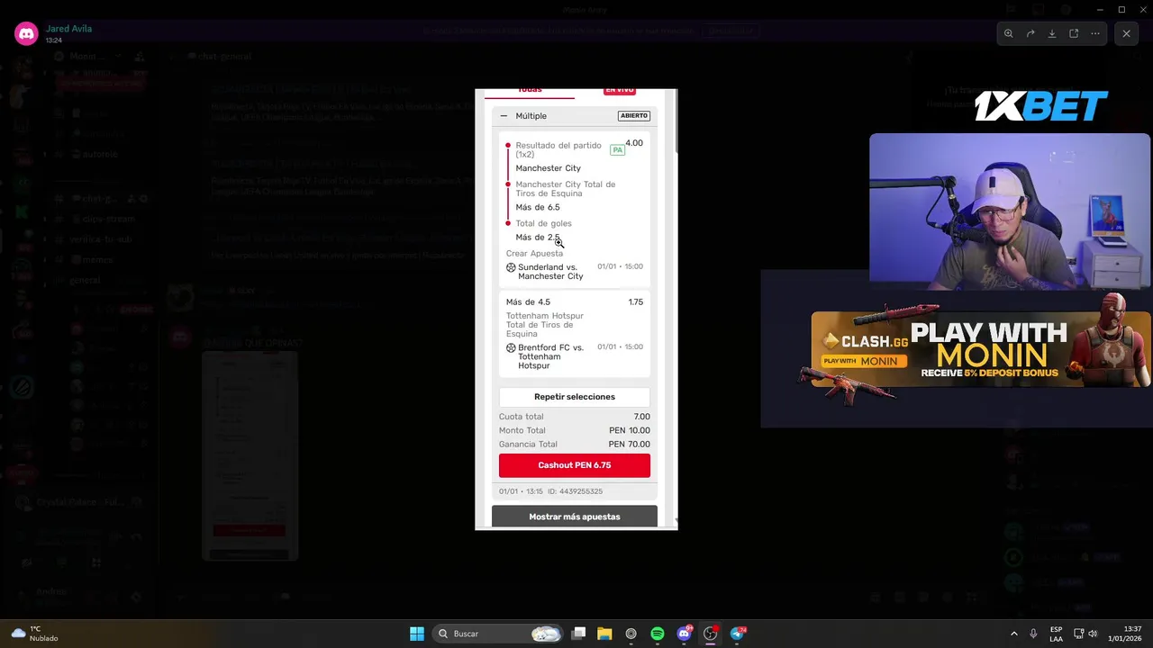Click the Más de 6.5 selection

(538, 208)
